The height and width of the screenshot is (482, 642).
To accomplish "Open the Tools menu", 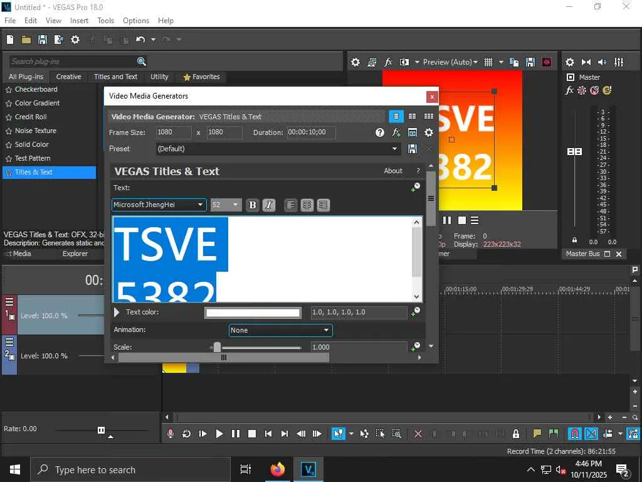I will coord(105,21).
